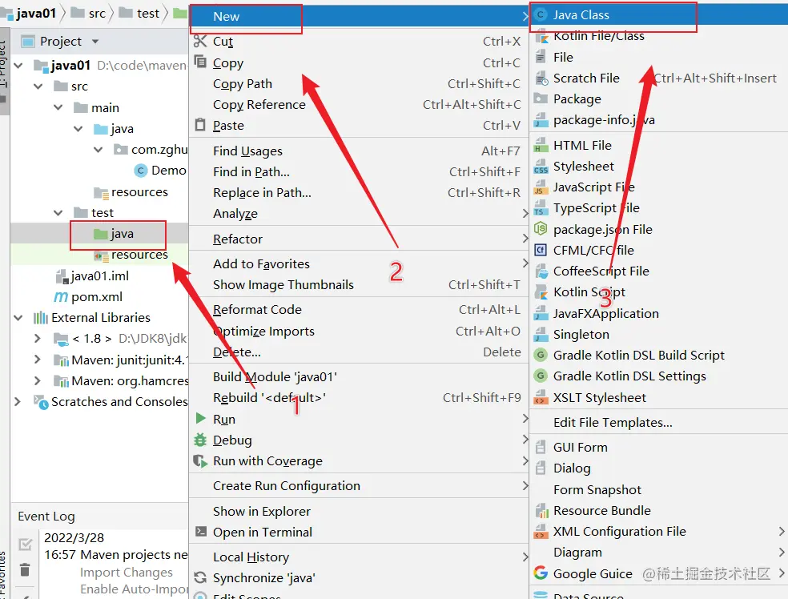Choose Replace in Path... menu item
Image resolution: width=788 pixels, height=599 pixels.
click(359, 192)
